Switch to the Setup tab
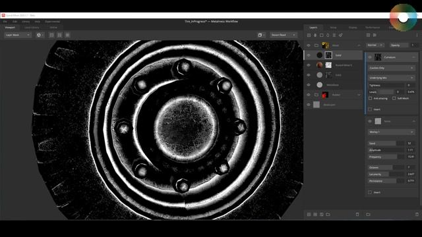 tap(333, 28)
